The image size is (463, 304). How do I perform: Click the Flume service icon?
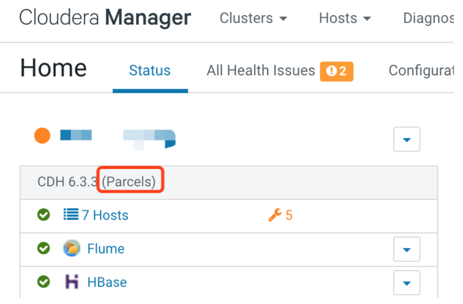point(72,248)
